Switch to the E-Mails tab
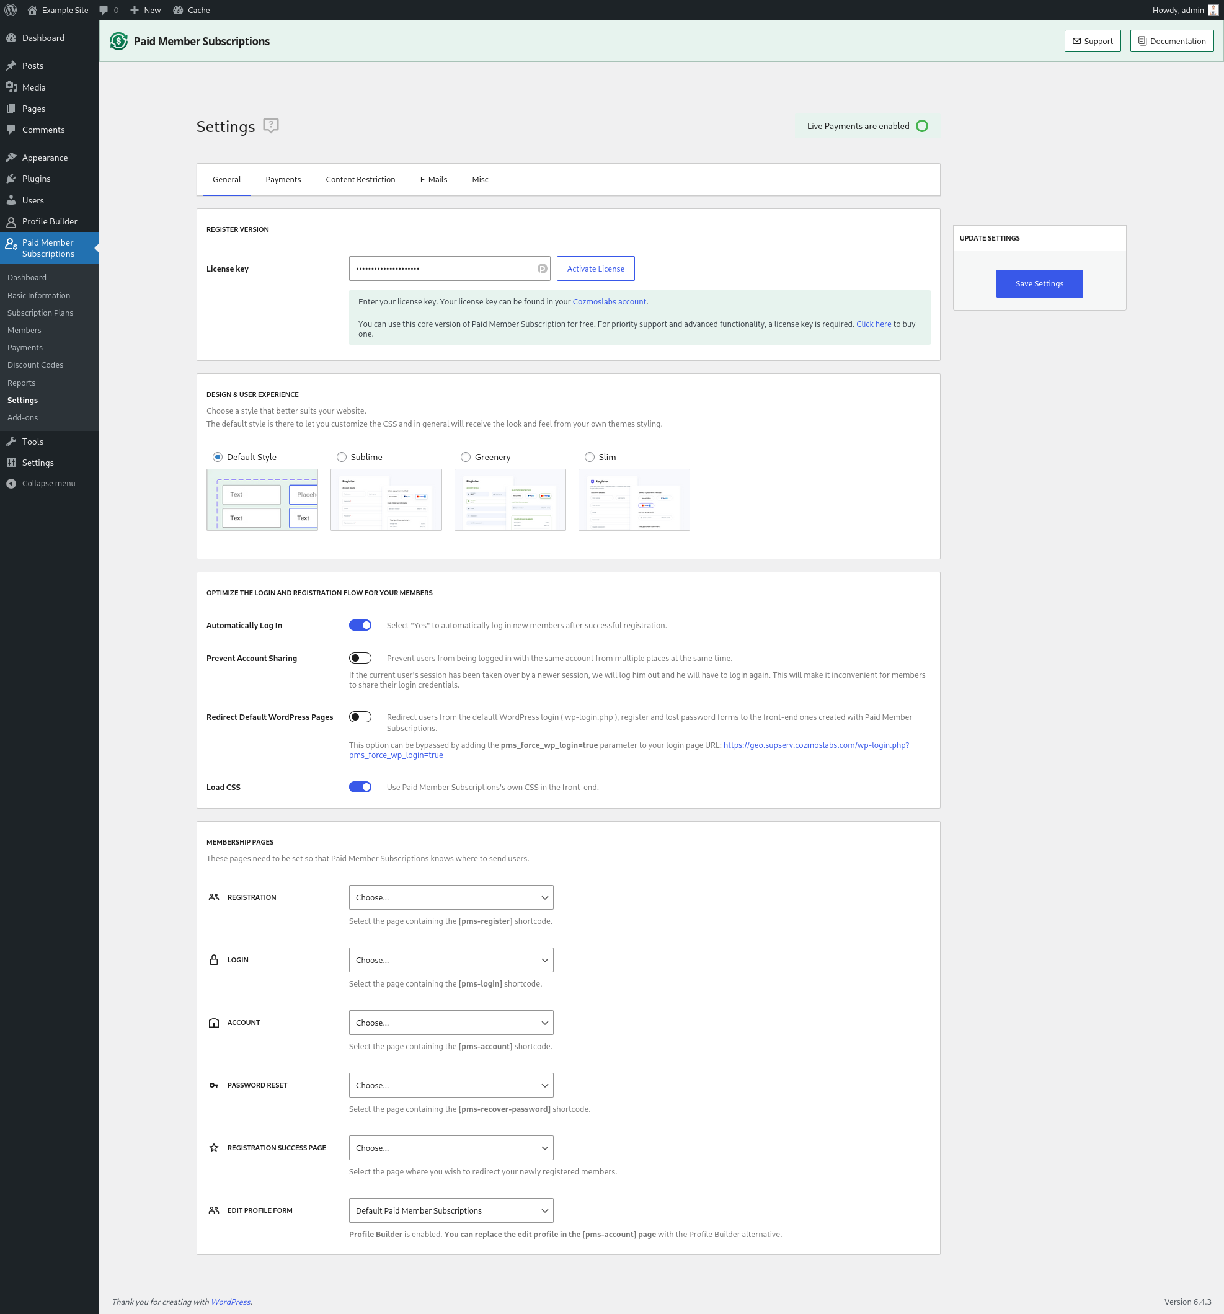Image resolution: width=1224 pixels, height=1314 pixels. [433, 180]
